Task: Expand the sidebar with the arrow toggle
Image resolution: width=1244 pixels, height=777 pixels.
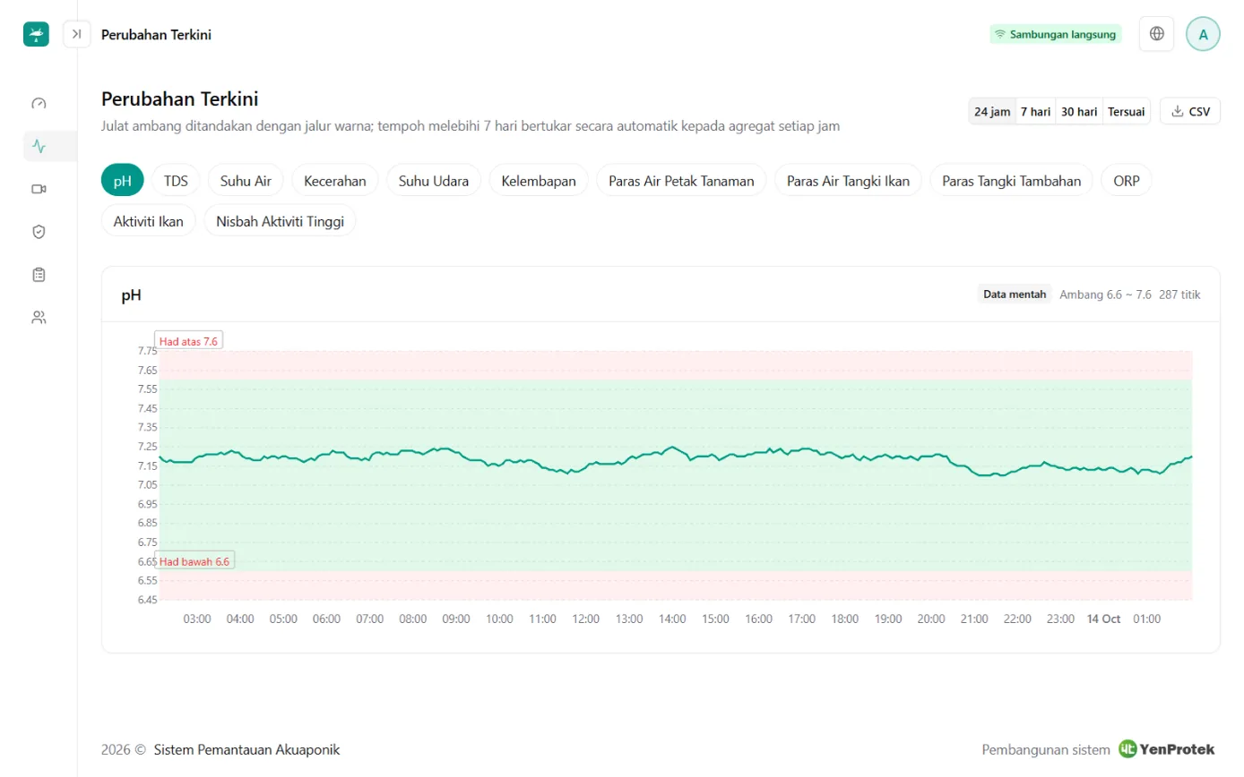Action: coord(77,34)
